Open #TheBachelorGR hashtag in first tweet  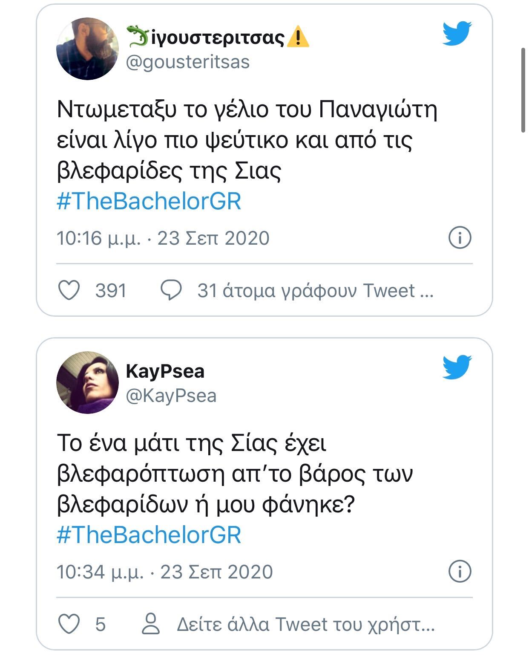pos(149,201)
